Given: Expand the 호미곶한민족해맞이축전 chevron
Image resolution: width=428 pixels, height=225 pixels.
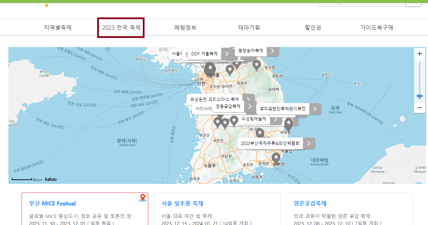Looking at the screenshot, I should coord(314,109).
